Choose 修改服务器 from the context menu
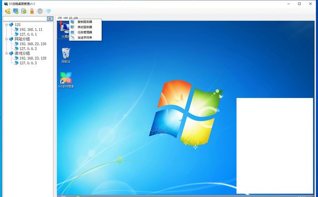Screen dimensions: 318x197 85,27
